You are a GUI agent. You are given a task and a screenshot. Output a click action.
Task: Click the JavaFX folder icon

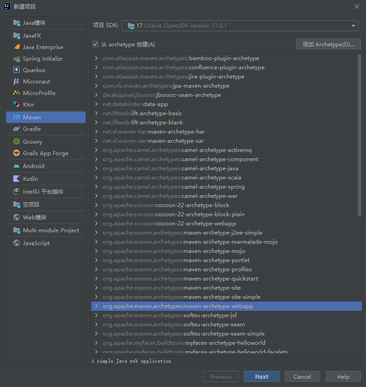coord(17,36)
